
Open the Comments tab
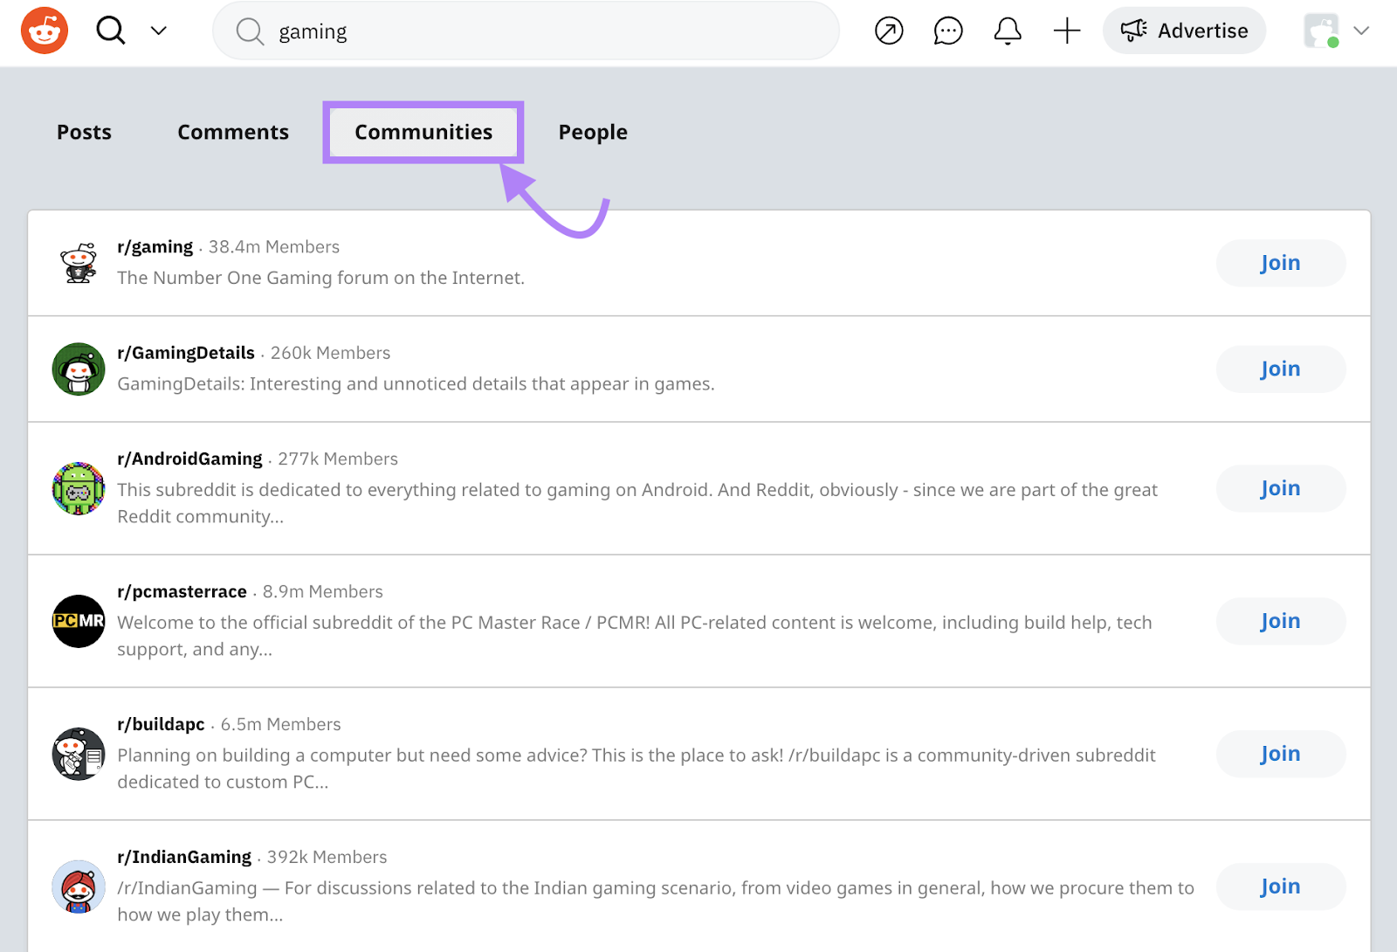[232, 132]
